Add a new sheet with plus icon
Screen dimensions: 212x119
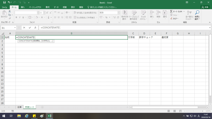click(x=42, y=107)
